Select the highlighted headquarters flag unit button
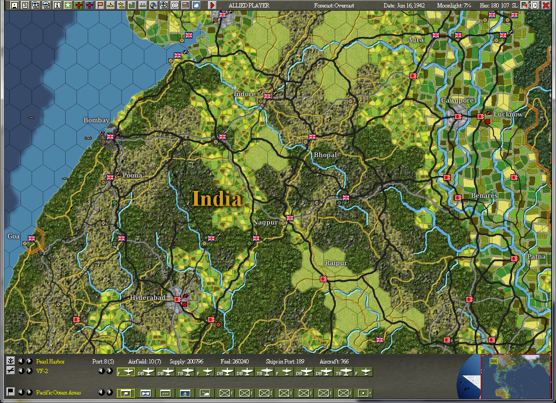Screen dimensions: 556x403 (x=126, y=393)
